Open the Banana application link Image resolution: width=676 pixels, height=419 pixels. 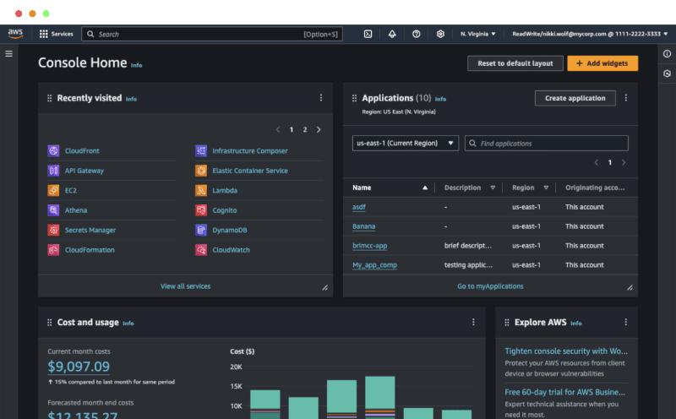(x=364, y=226)
